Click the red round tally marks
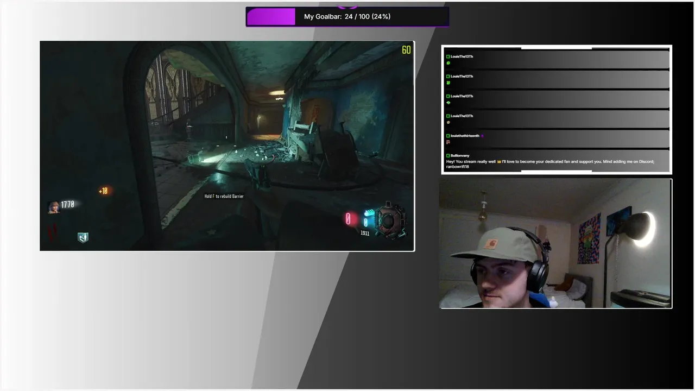This screenshot has width=695, height=391. click(x=52, y=234)
